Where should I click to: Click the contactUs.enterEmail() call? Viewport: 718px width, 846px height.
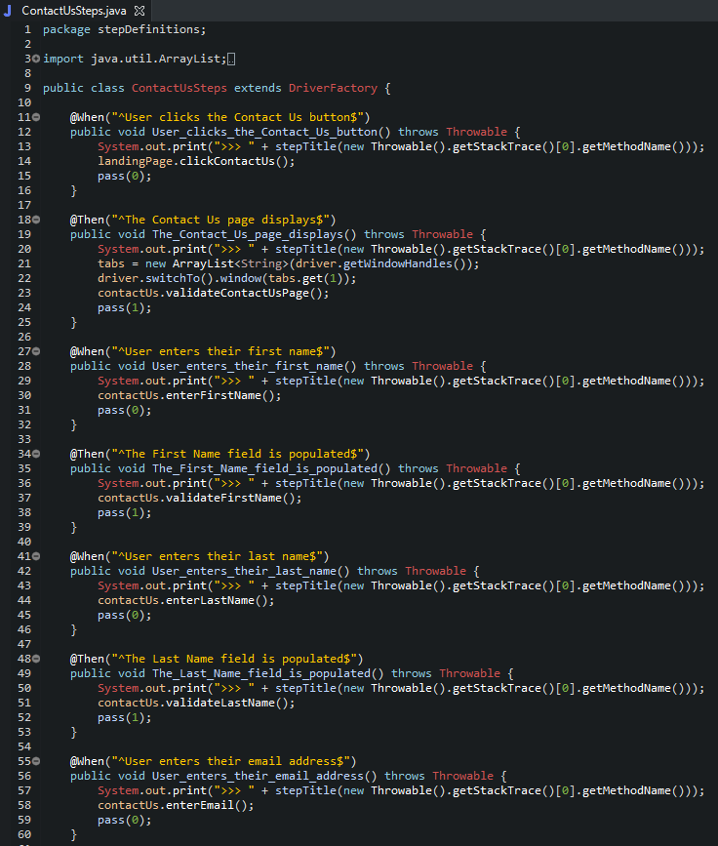[x=176, y=805]
